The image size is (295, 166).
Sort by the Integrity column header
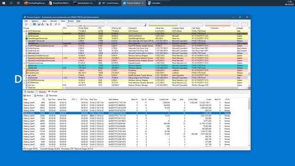point(242,28)
